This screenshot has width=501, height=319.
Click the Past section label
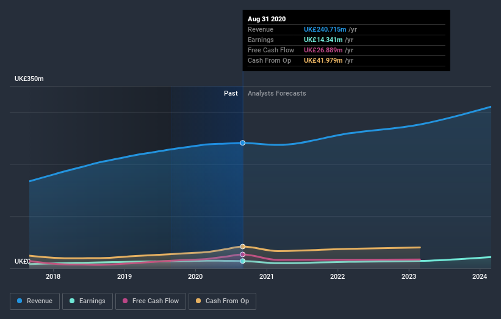(x=231, y=93)
